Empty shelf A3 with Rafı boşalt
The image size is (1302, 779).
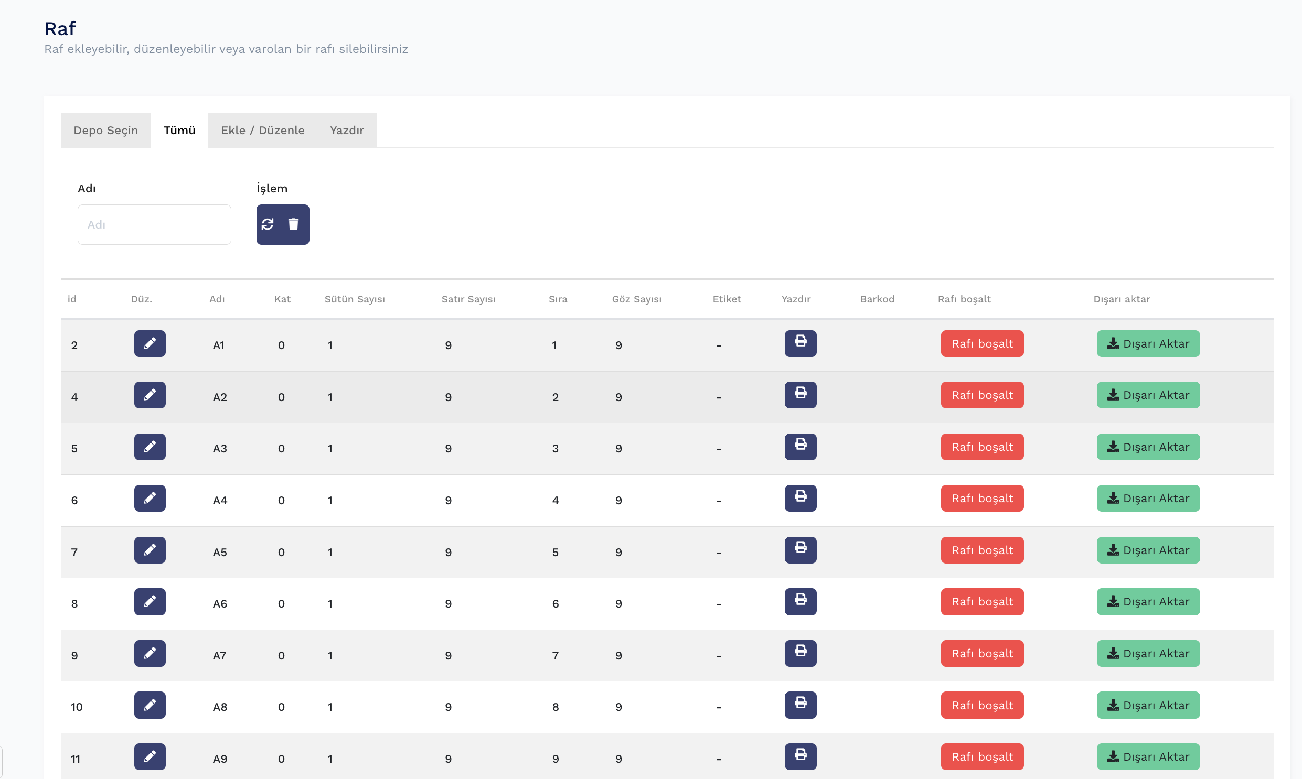pyautogui.click(x=982, y=447)
